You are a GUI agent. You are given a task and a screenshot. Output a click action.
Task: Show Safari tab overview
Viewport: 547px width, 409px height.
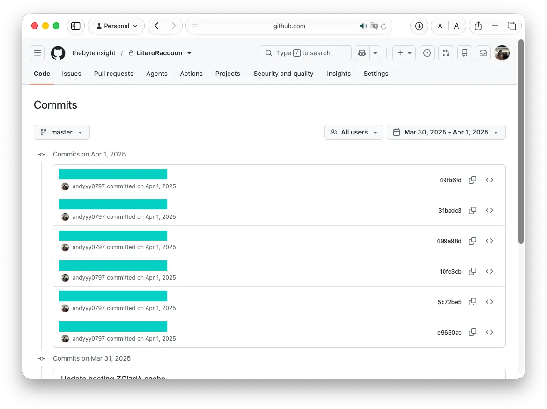(x=511, y=26)
